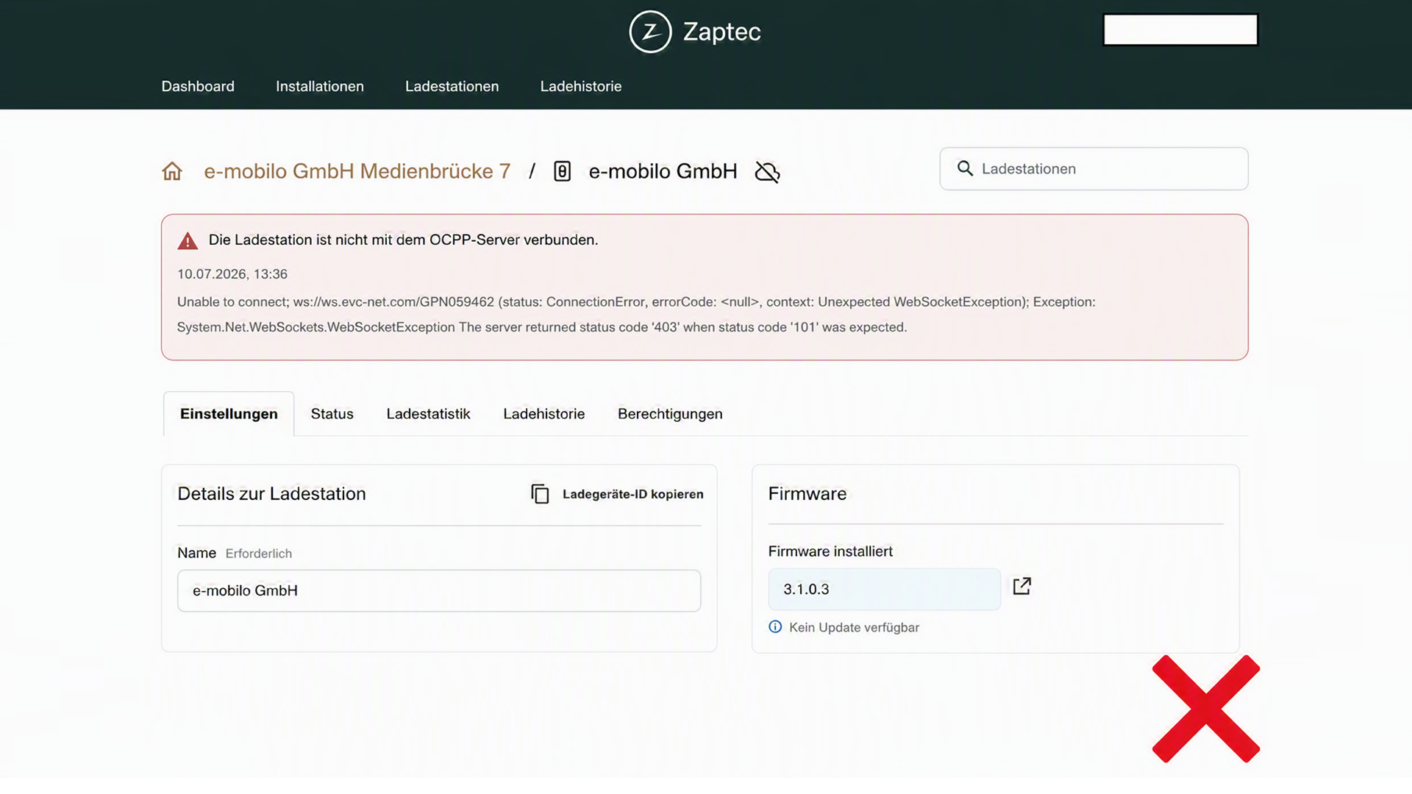Open the Dashboard menu item
1412x794 pixels.
tap(198, 86)
